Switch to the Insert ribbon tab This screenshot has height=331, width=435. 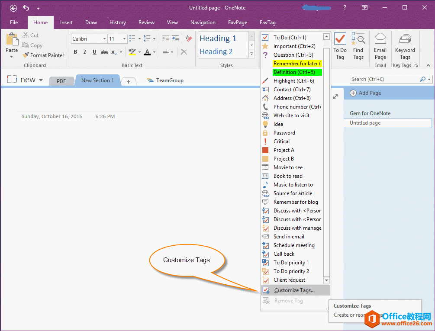click(x=66, y=22)
